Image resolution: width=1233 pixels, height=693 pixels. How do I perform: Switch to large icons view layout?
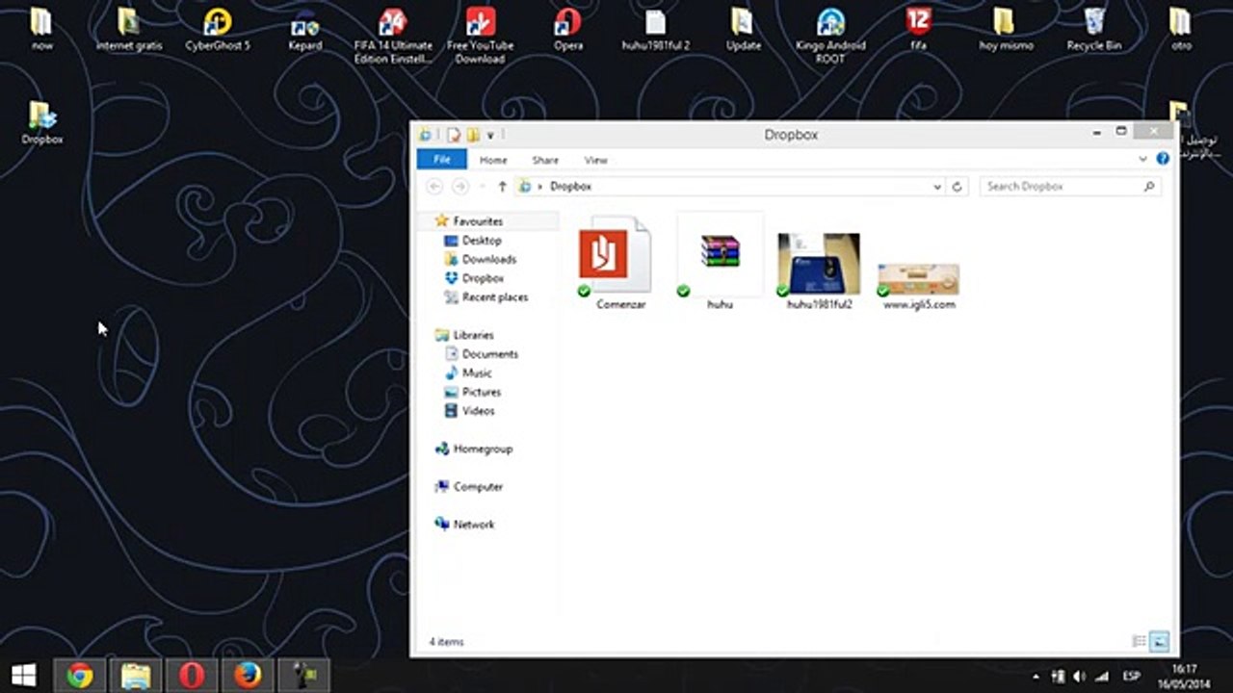1159,641
